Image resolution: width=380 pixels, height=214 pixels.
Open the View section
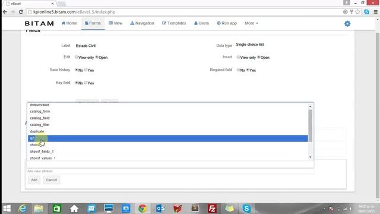coord(115,23)
